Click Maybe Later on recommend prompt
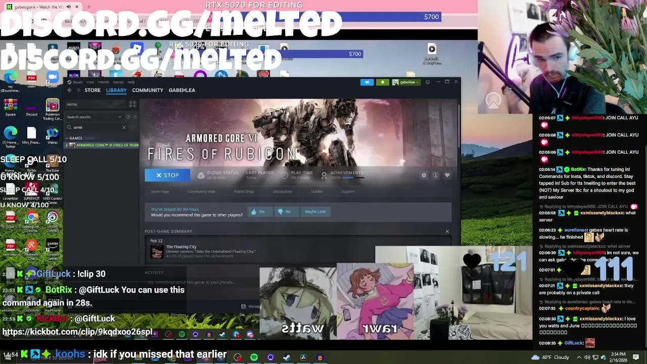 (315, 212)
